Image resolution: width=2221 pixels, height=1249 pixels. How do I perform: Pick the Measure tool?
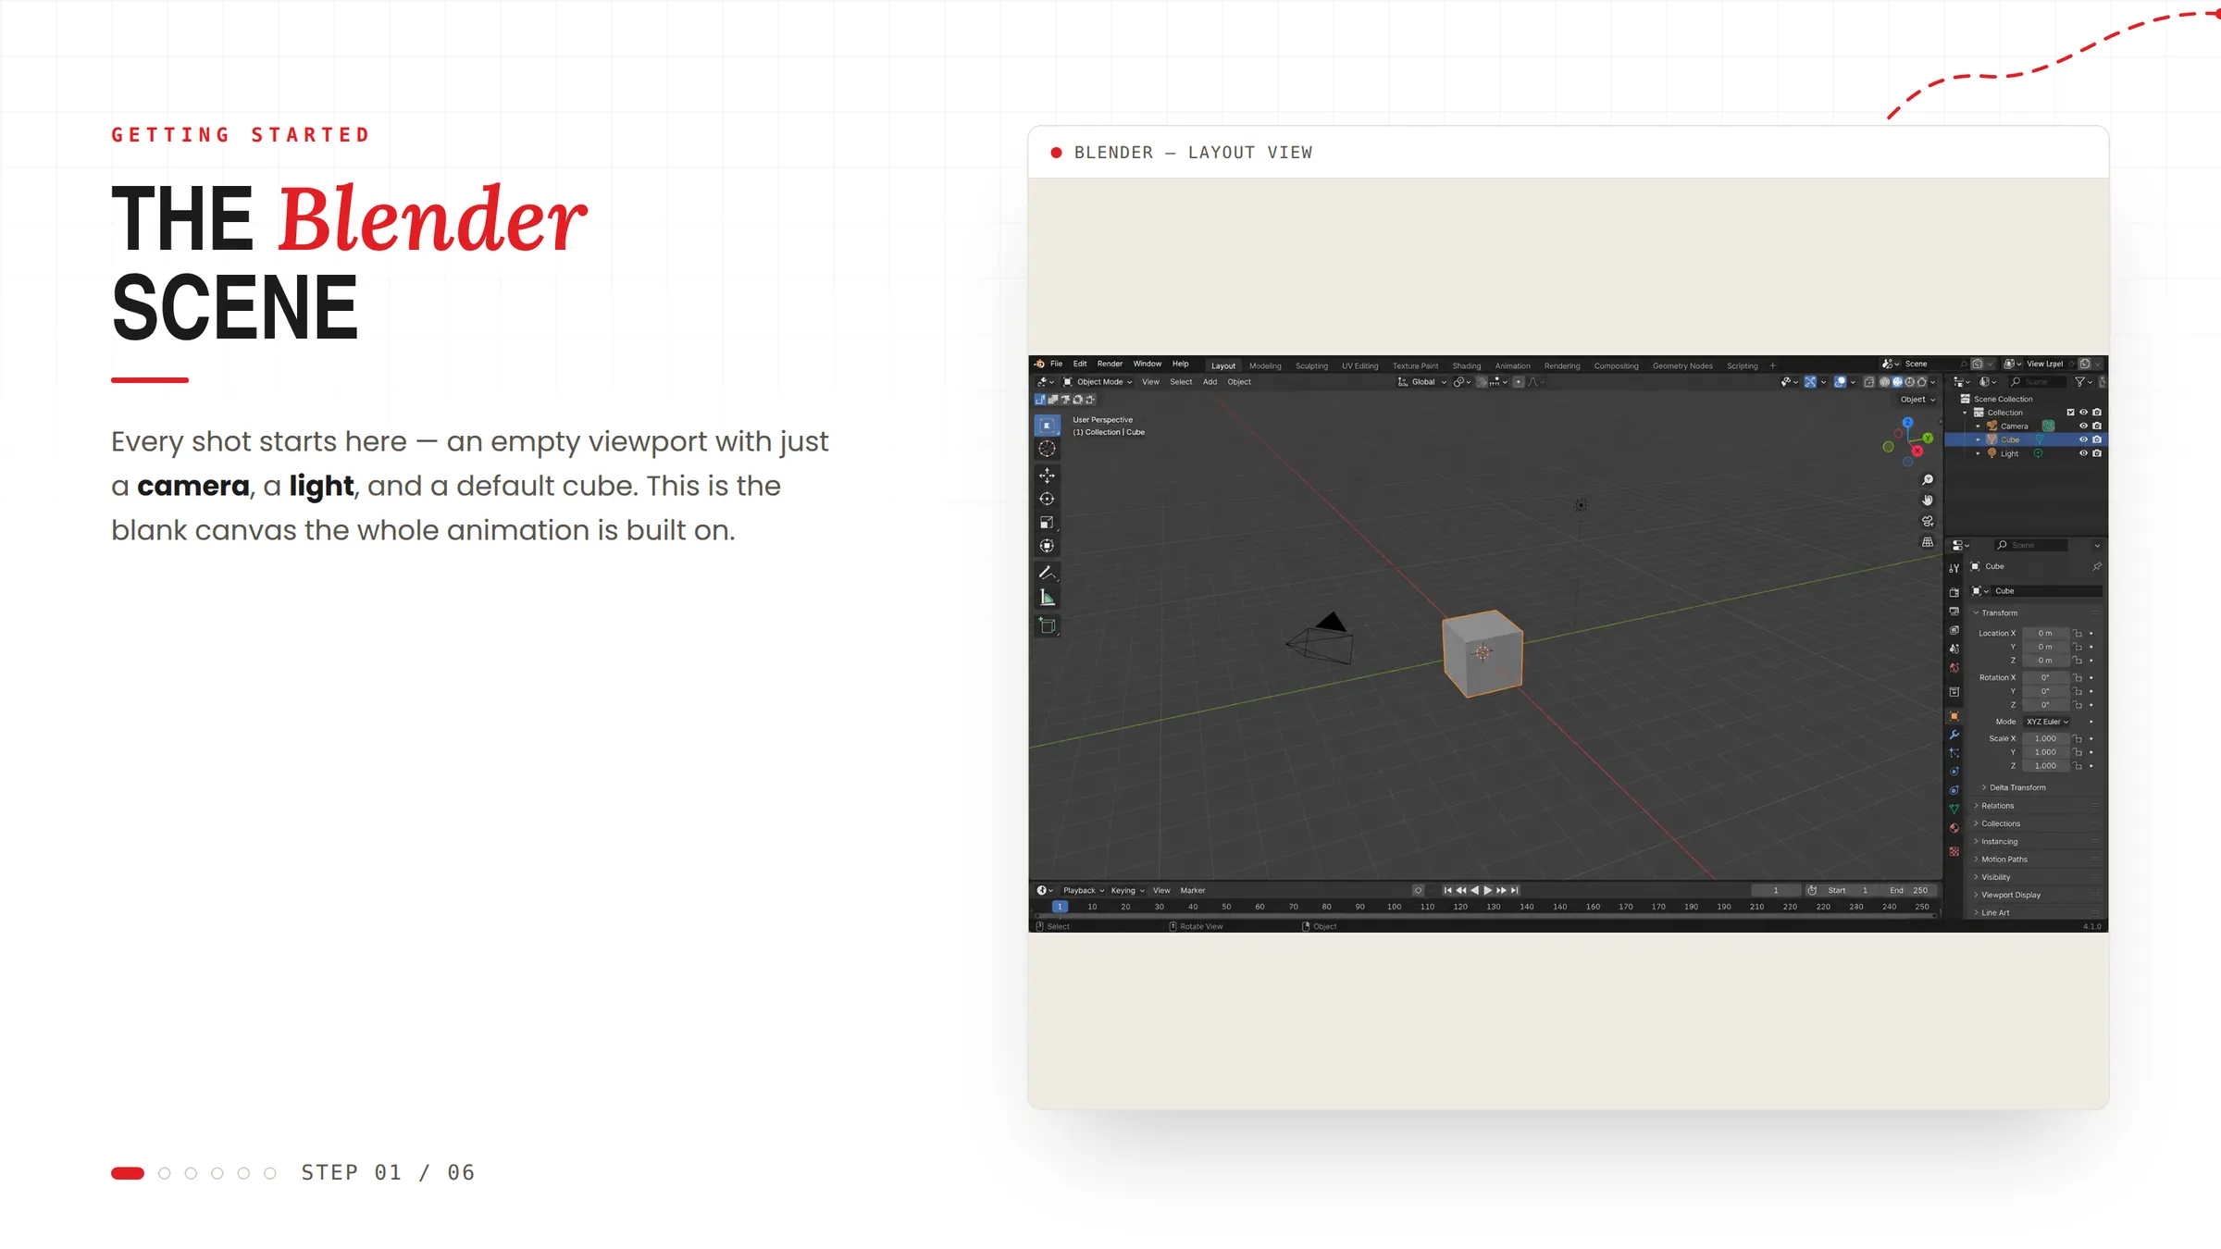(x=1047, y=598)
